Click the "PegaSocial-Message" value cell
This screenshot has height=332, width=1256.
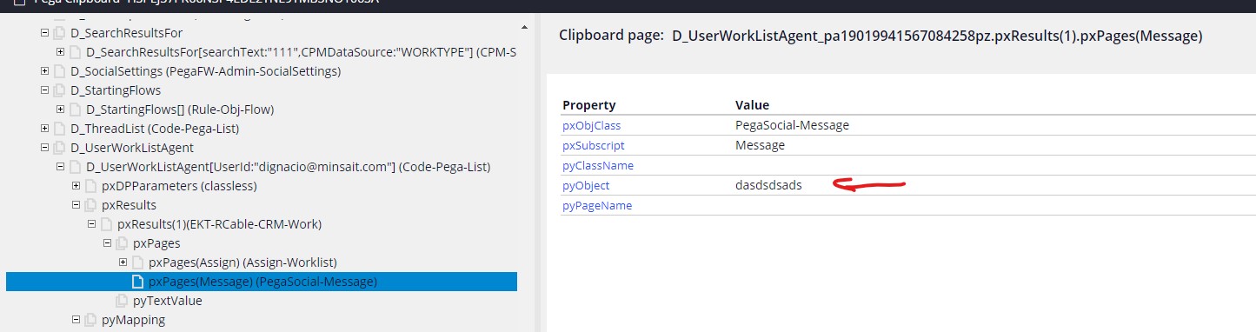(x=792, y=125)
